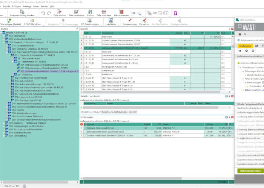Click the Zeile löschen toolbar icon

(x=60, y=12)
